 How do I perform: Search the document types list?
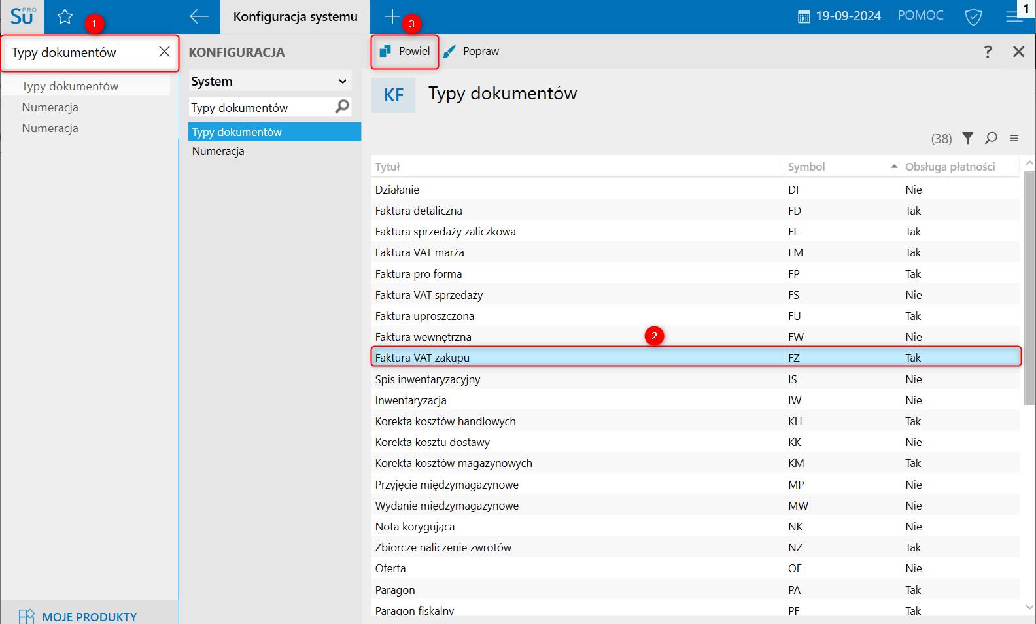coord(991,138)
